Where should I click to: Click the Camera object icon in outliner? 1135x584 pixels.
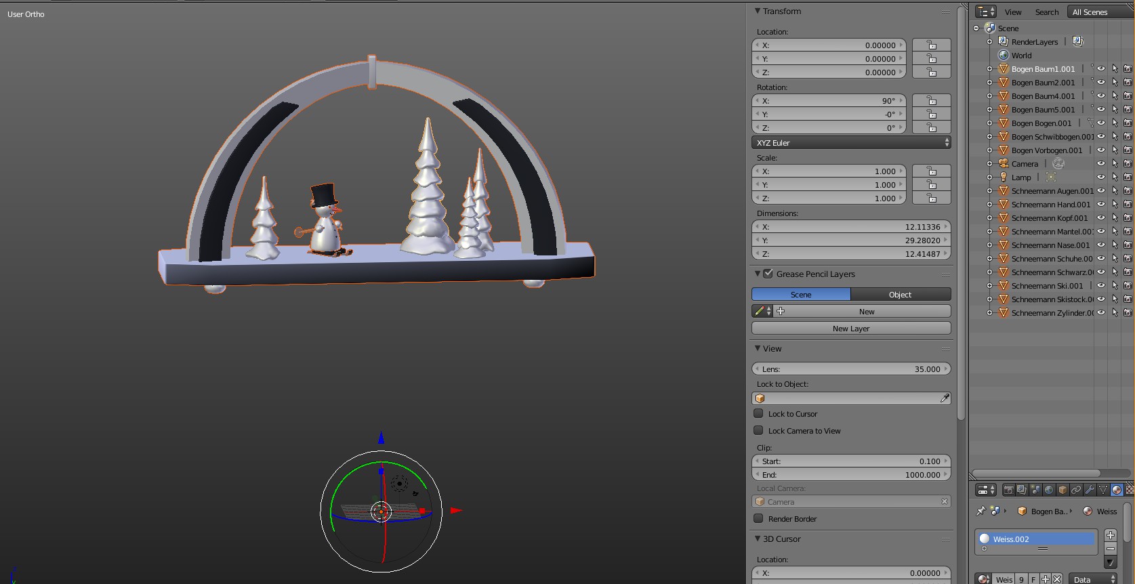1004,164
